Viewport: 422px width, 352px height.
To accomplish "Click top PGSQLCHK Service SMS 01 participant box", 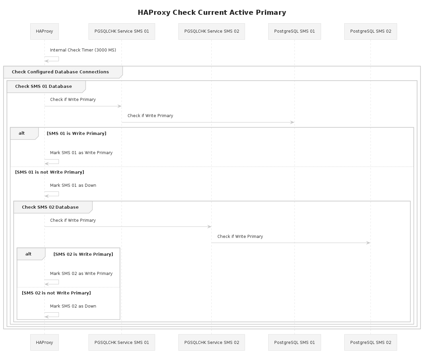I will 121,31.
